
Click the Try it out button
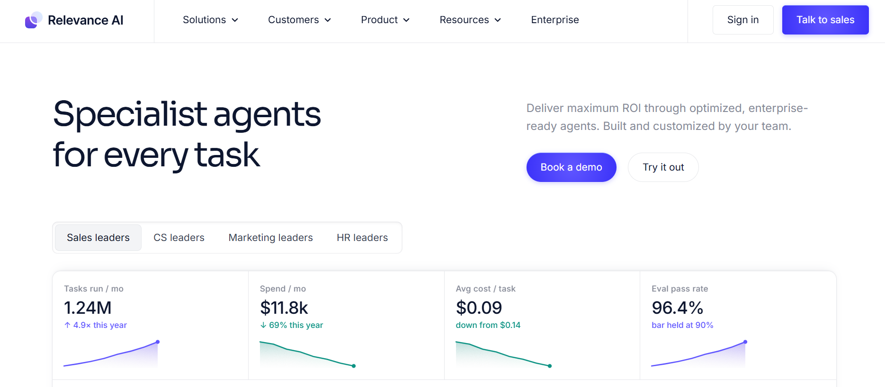click(663, 167)
